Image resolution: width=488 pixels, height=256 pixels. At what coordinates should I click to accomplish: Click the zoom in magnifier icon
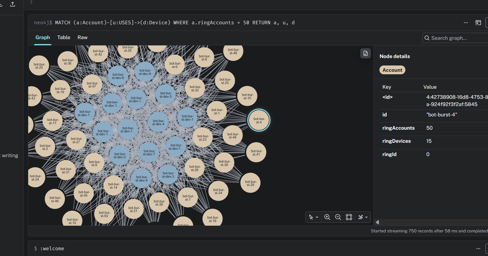click(327, 217)
